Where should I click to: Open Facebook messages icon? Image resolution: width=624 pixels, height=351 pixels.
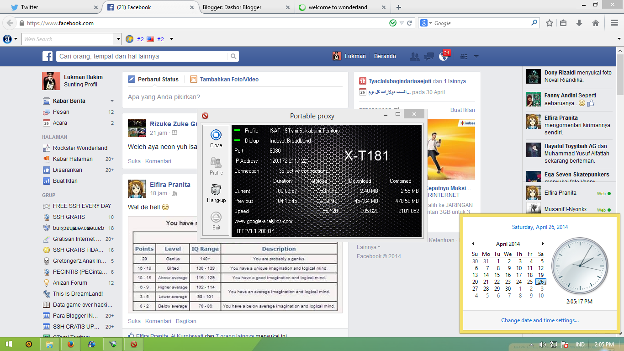pos(429,56)
